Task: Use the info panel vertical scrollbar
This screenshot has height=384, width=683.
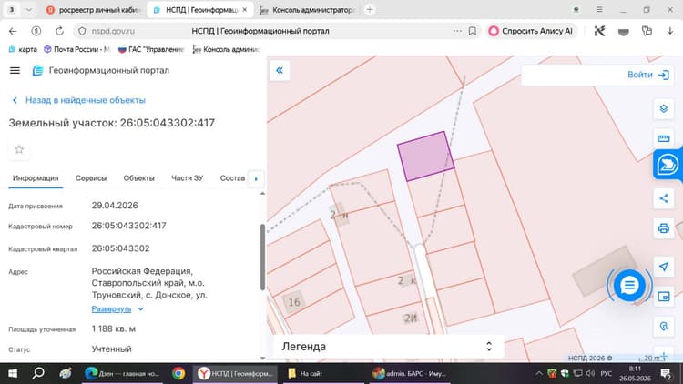Action: pos(262,258)
